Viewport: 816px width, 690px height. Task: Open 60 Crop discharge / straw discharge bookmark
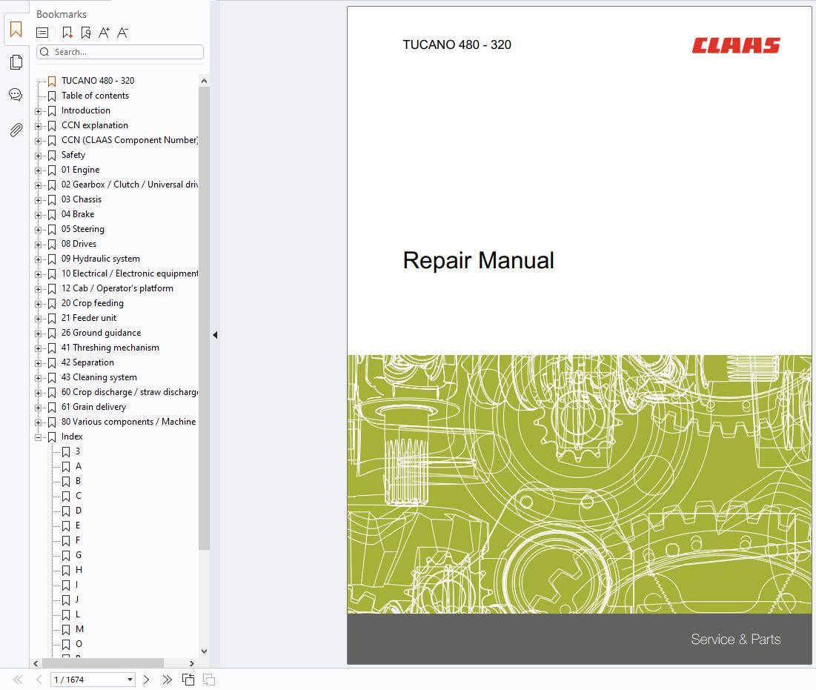click(x=130, y=392)
